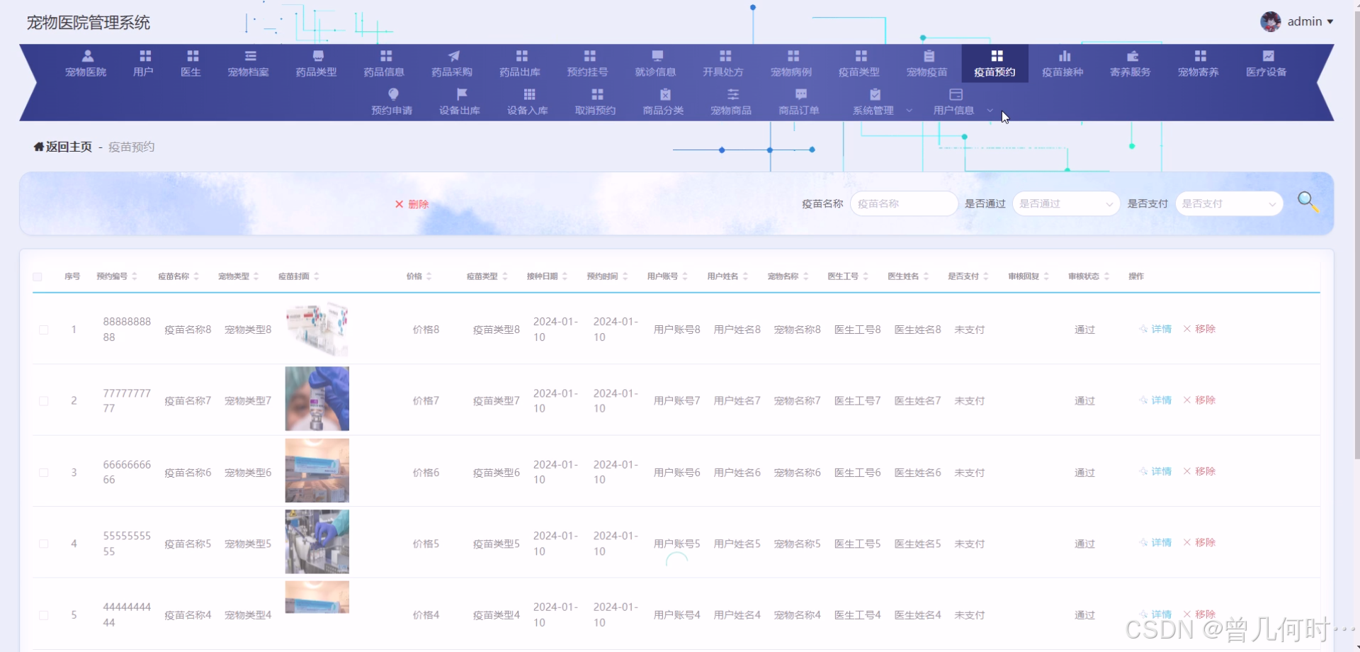
Task: Open 医疗设备 chart icon item
Action: tap(1267, 63)
